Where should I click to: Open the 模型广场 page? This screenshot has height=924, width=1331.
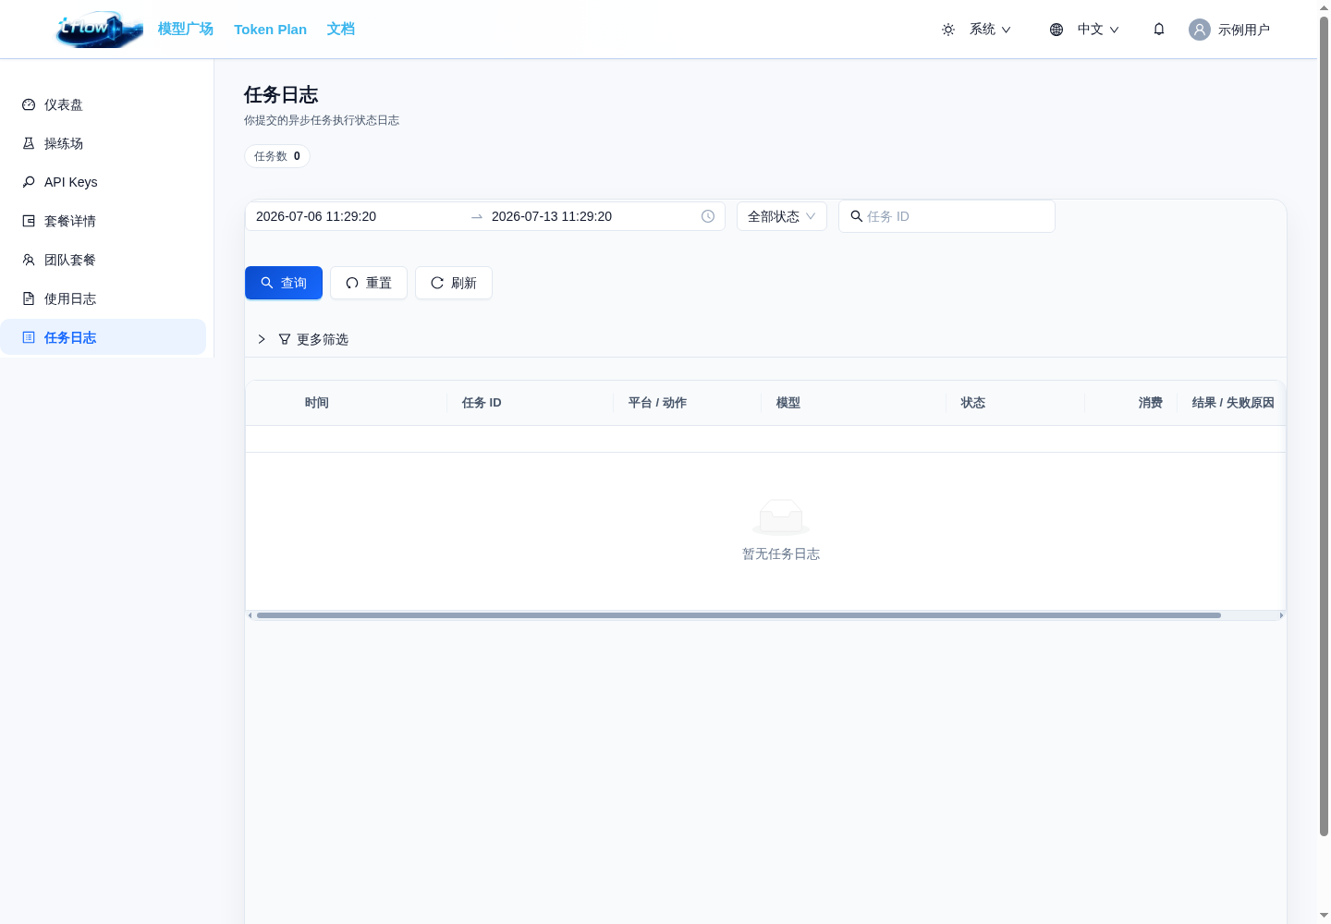(x=186, y=29)
